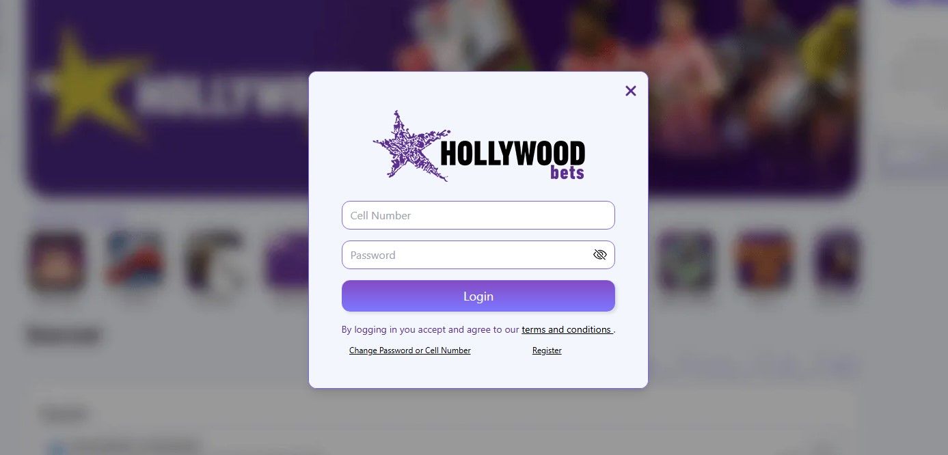This screenshot has width=948, height=455.
Task: Click the purple bets text under the wordmark
Action: click(567, 172)
